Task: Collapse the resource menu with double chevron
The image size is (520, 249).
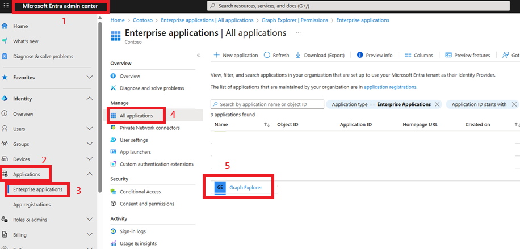Action: pyautogui.click(x=198, y=56)
